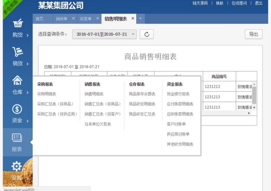This screenshot has height=191, width=271.
Task: Expand the 销货 submenu chevron
Action: (x=27, y=64)
